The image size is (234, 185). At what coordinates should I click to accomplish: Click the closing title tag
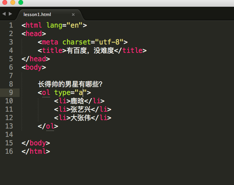click(131, 50)
